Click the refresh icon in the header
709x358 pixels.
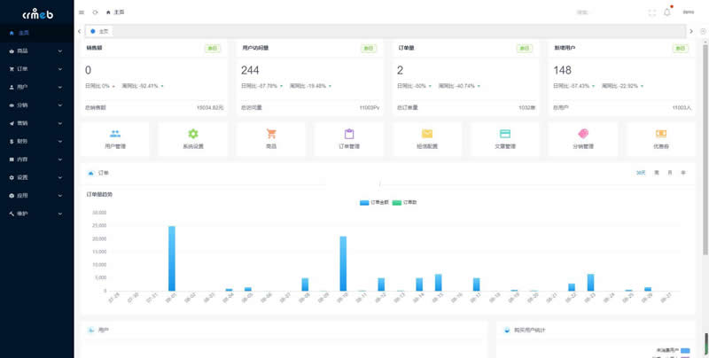[95, 12]
